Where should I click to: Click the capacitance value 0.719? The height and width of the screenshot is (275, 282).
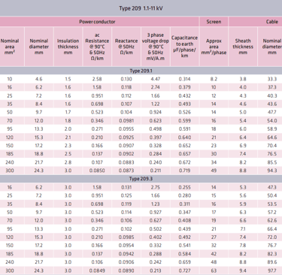click(x=184, y=171)
